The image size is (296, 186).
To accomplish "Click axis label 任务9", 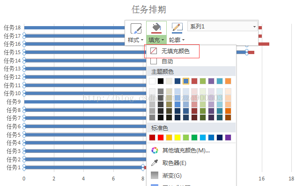I will coord(14,102).
